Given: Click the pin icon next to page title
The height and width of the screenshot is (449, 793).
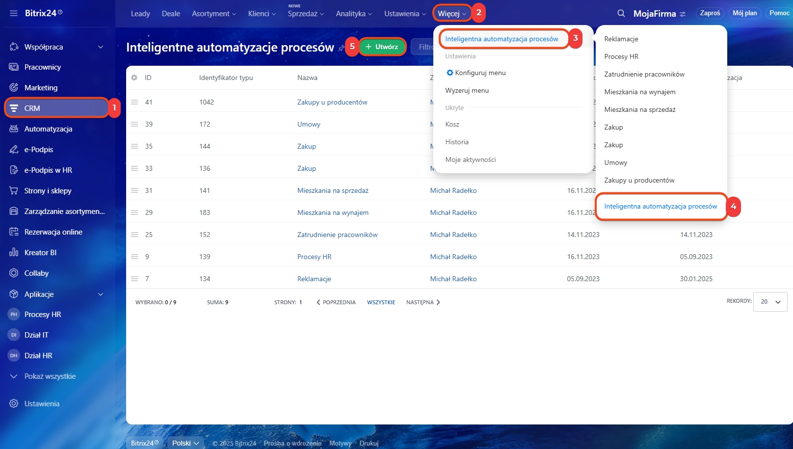Looking at the screenshot, I should (342, 48).
